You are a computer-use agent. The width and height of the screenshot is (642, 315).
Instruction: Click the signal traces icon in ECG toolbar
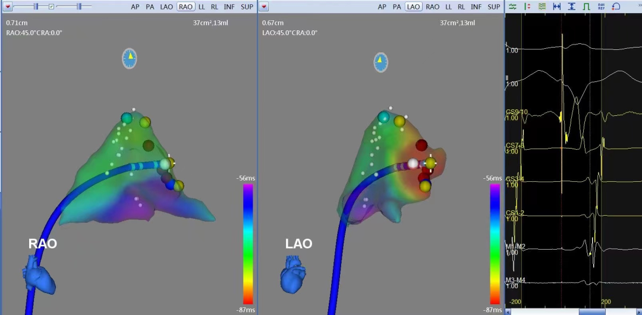[512, 6]
